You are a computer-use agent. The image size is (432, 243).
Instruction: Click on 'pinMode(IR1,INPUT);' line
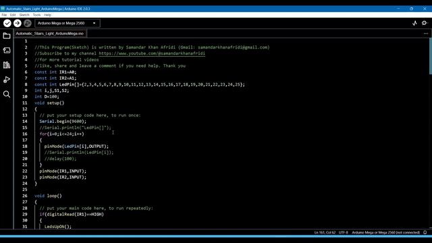coord(63,171)
